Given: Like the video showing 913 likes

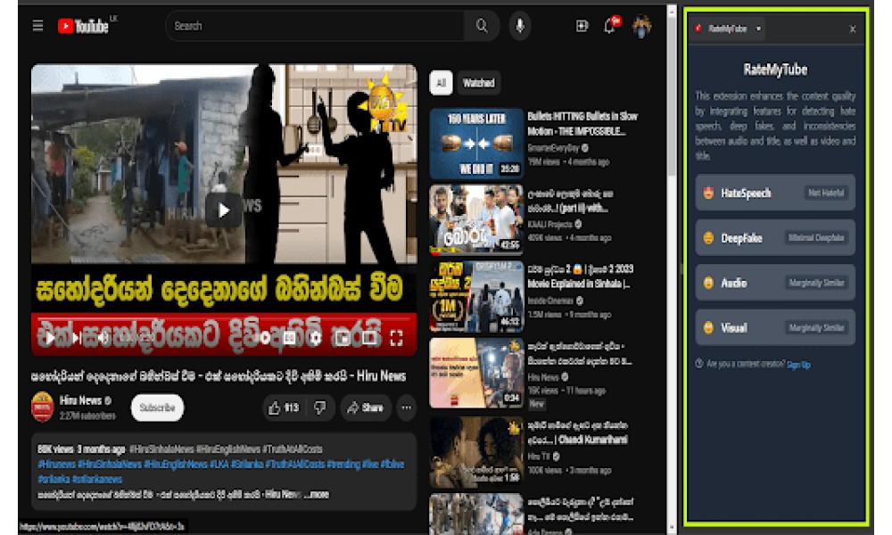Looking at the screenshot, I should coord(284,407).
